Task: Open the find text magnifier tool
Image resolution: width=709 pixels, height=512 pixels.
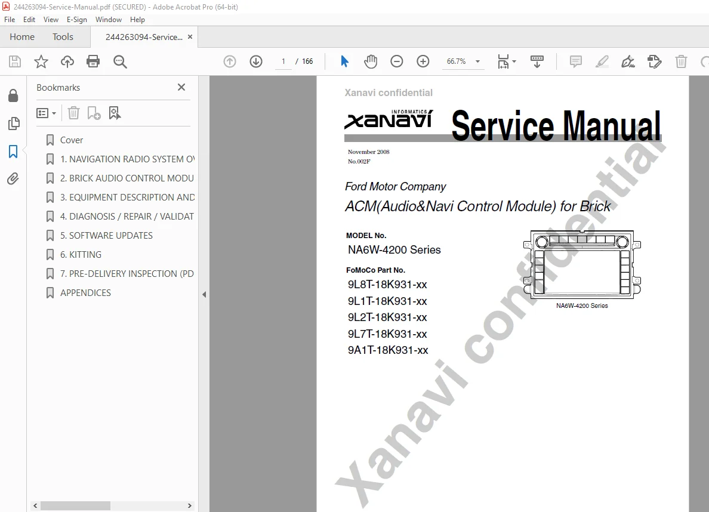Action: pyautogui.click(x=120, y=61)
